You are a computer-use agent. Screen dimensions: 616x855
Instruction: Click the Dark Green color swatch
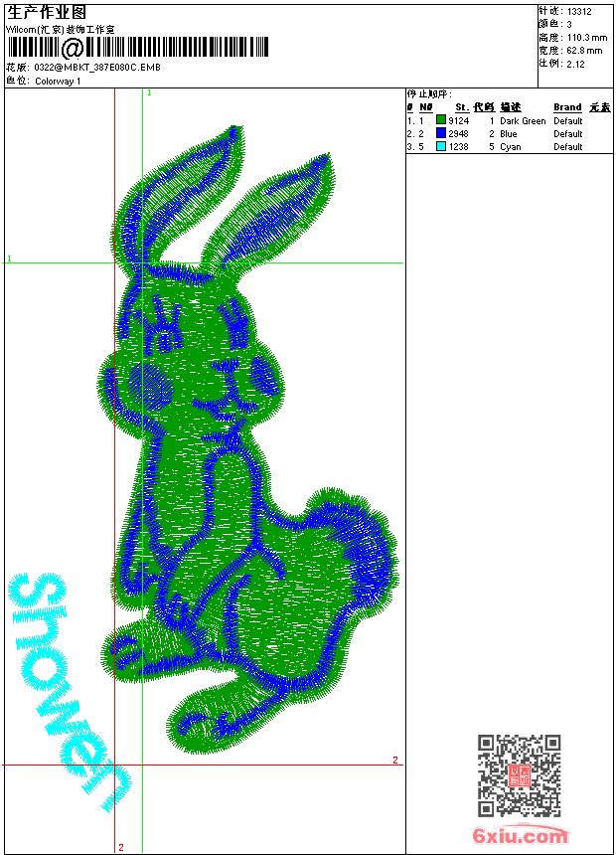tap(441, 120)
